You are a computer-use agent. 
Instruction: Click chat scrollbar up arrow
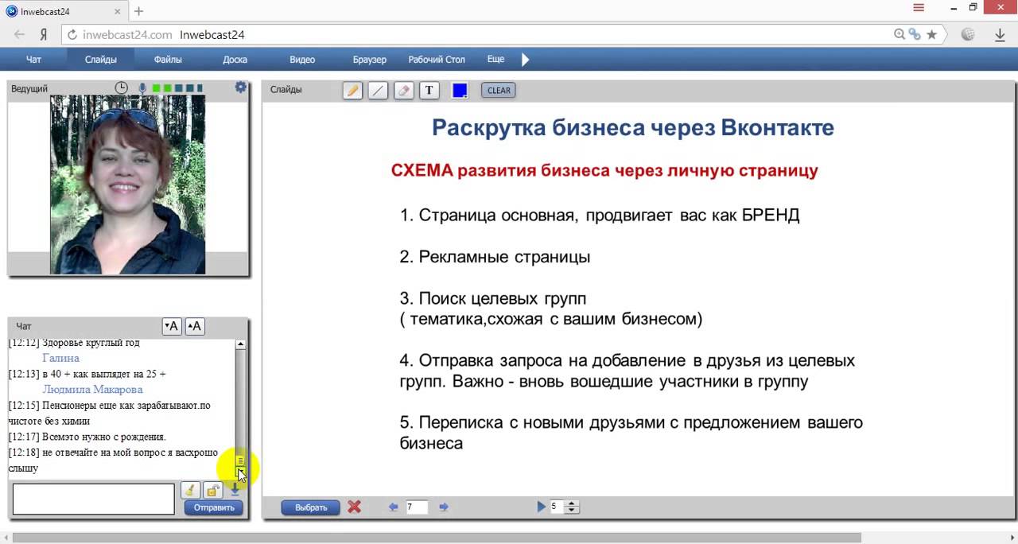(240, 344)
